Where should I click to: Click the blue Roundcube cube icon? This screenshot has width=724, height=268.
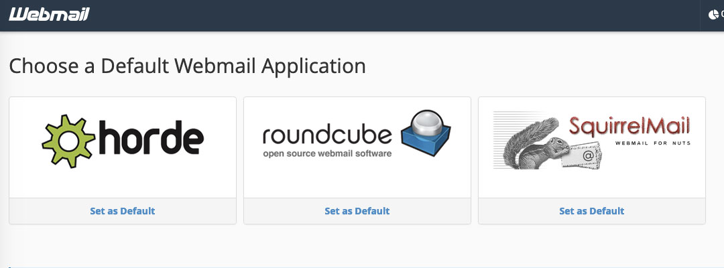(426, 135)
